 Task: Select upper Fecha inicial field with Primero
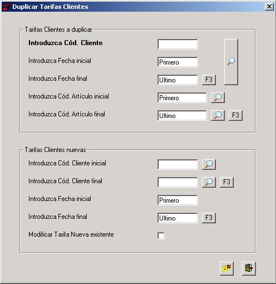[178, 62]
